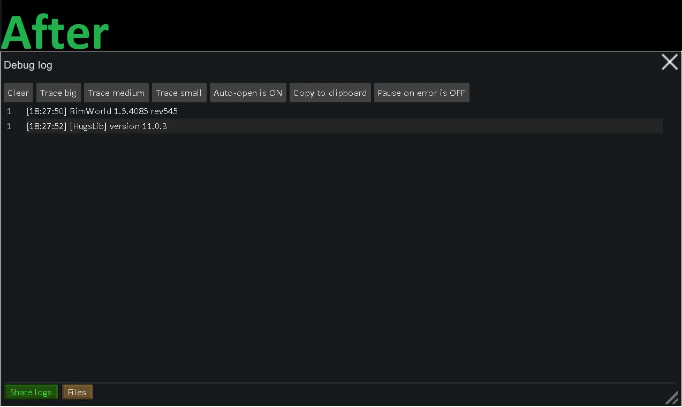Select the RimWorld 1.5.4085 rev545 message text

pyautogui.click(x=124, y=111)
